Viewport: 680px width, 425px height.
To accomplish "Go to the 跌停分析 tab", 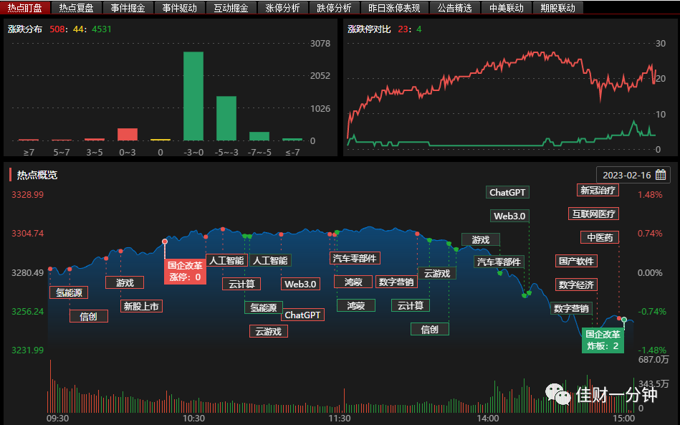I will click(334, 8).
